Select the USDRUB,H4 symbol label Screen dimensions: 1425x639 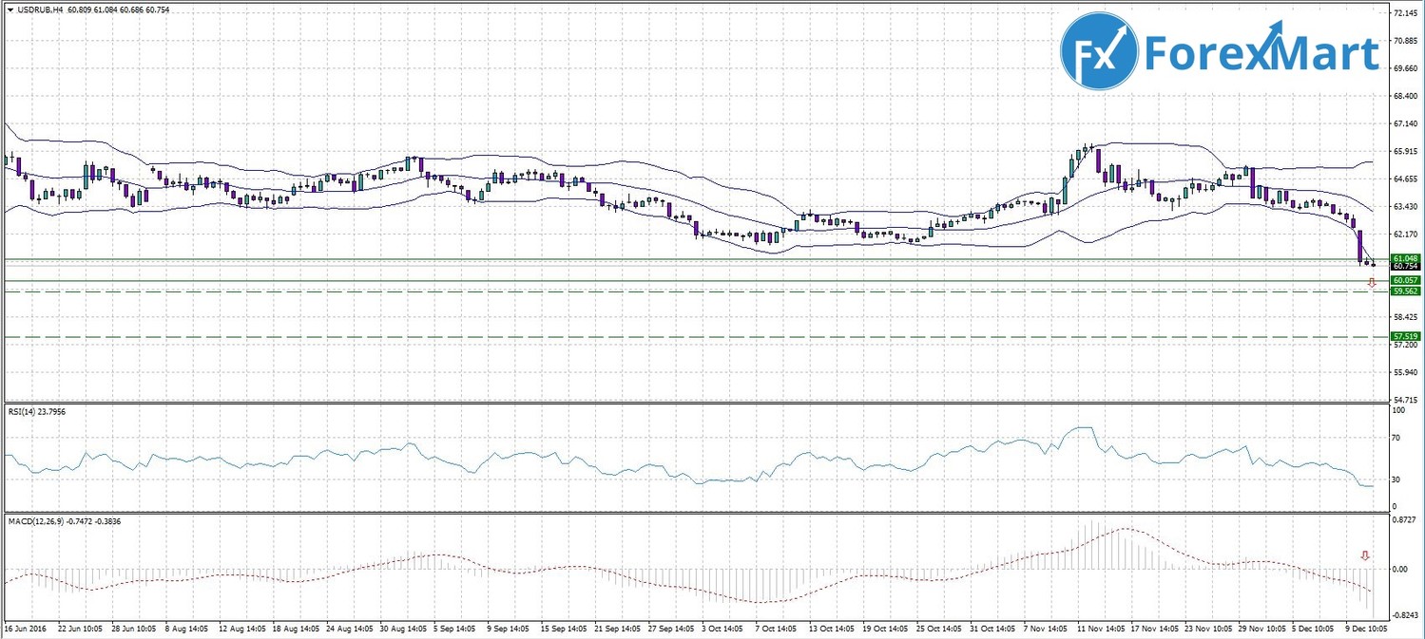click(43, 9)
